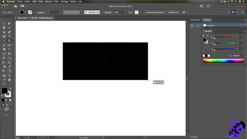Select the Eraser tool
247x139 pixels.
4,49
